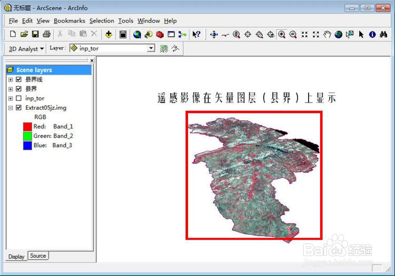
Task: Click the Add Data toolbar icon
Action: click(x=108, y=34)
